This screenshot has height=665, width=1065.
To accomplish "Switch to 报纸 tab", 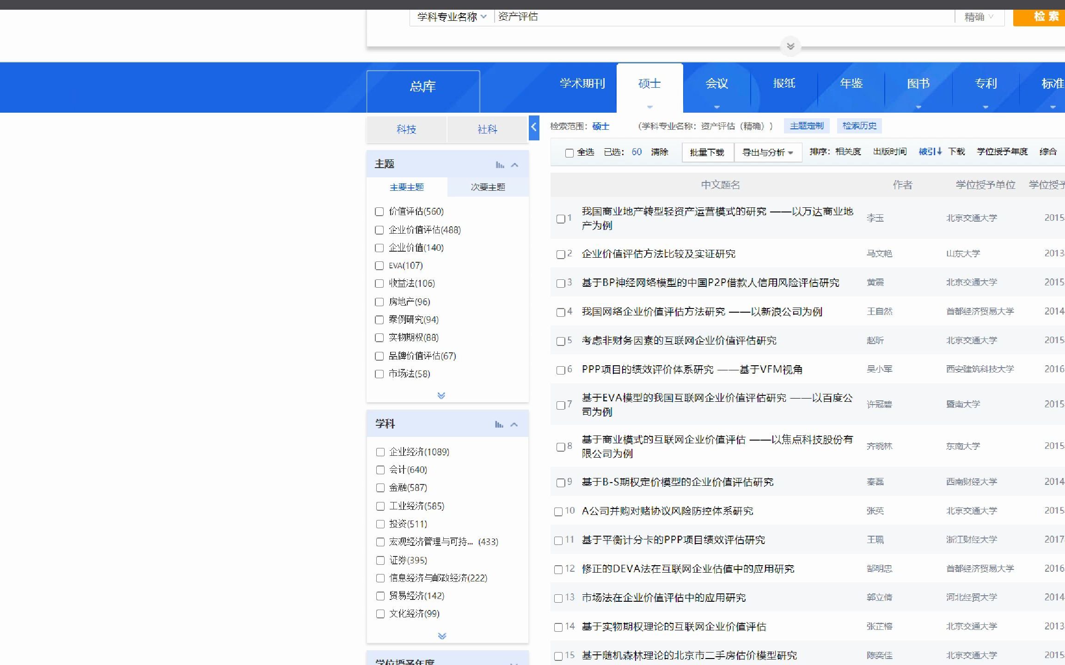I will pyautogui.click(x=784, y=84).
